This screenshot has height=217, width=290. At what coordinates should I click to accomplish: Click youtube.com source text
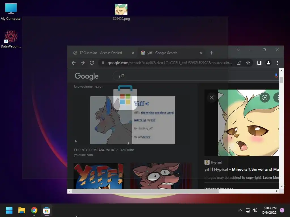click(84, 155)
